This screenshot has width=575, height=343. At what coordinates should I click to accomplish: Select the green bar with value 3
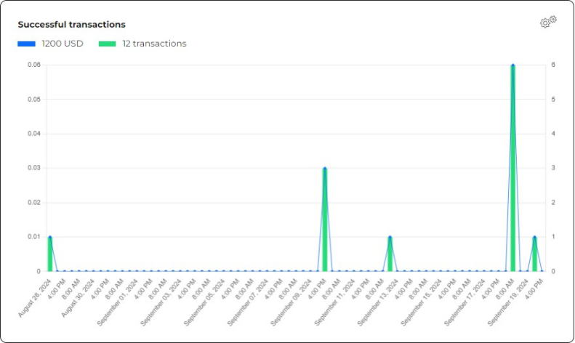[325, 222]
